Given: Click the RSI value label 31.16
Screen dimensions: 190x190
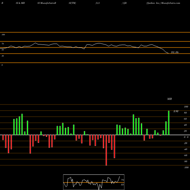Looking at the screenshot, I should point(175,52).
